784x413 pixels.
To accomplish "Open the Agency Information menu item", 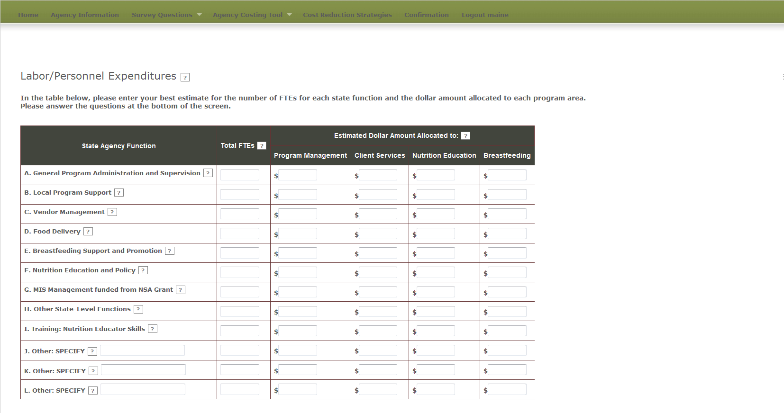I will point(85,15).
